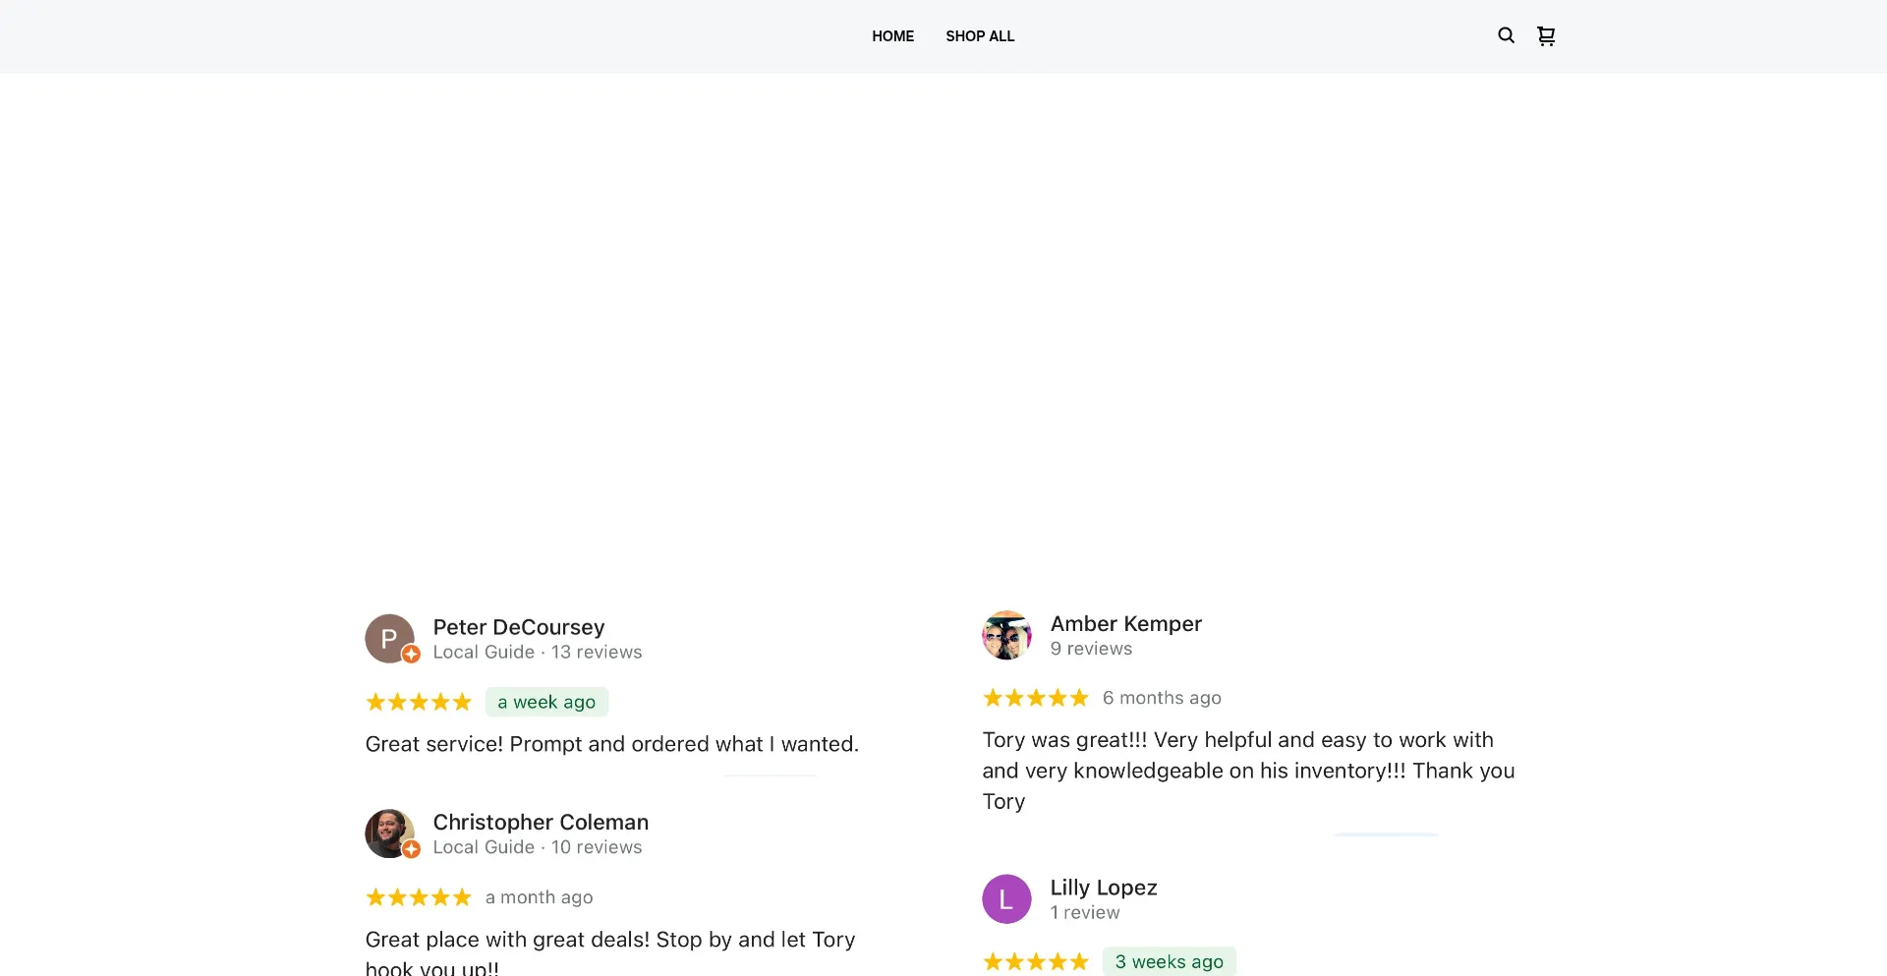Click the "3 weeks ago" date badge
1887x976 pixels.
point(1169,961)
